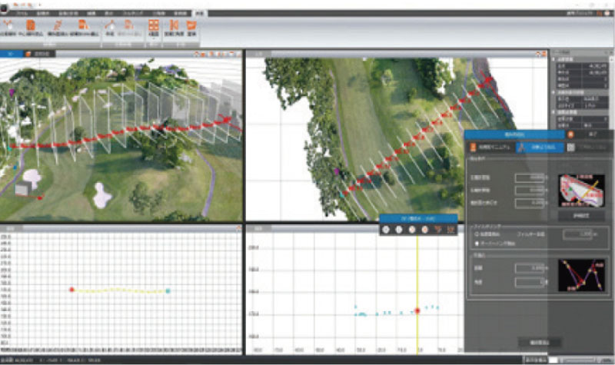Click the last orange icon in the floating toolbar
The height and width of the screenshot is (365, 615).
point(450,230)
